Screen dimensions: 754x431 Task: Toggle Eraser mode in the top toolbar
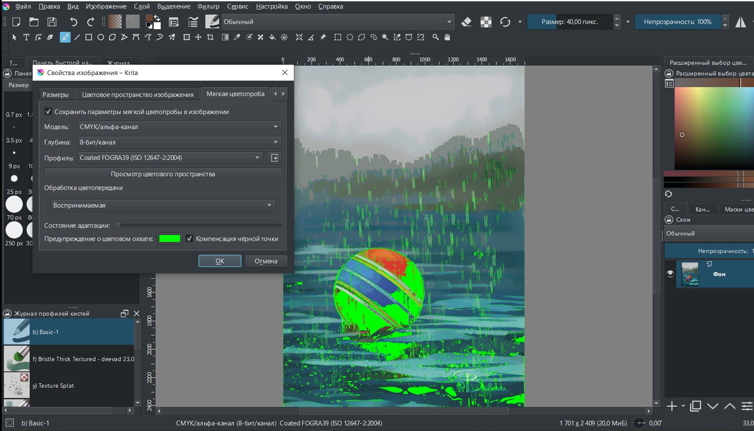pos(466,22)
